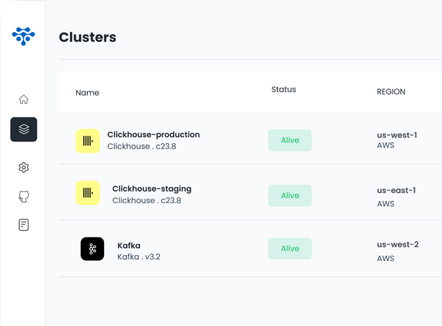Click the yellow Clickhouse-production cluster icon

pyautogui.click(x=87, y=141)
